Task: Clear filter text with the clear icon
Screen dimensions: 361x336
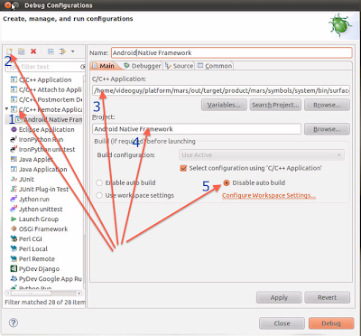Action: pyautogui.click(x=82, y=67)
